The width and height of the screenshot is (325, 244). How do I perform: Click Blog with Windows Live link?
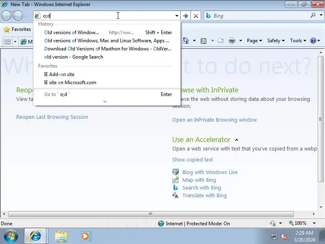(x=210, y=172)
